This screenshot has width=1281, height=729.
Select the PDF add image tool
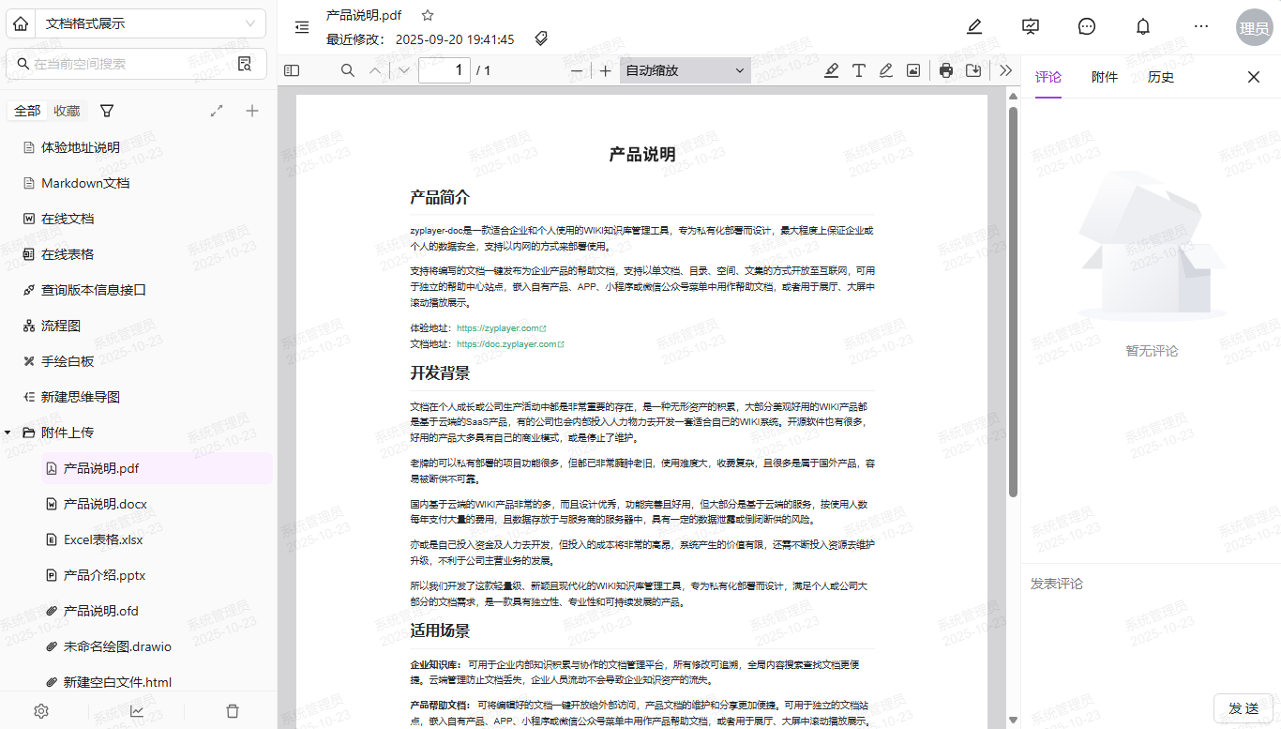912,70
